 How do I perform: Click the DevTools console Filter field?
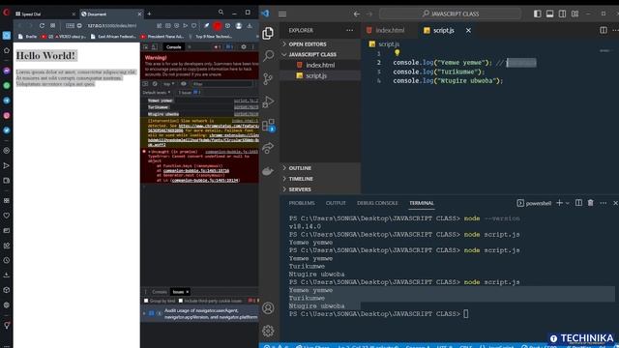point(222,84)
